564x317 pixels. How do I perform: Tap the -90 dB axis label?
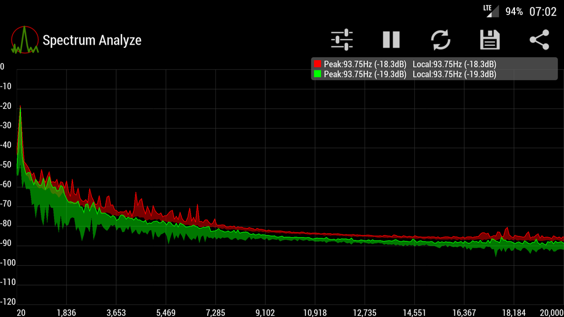6,243
